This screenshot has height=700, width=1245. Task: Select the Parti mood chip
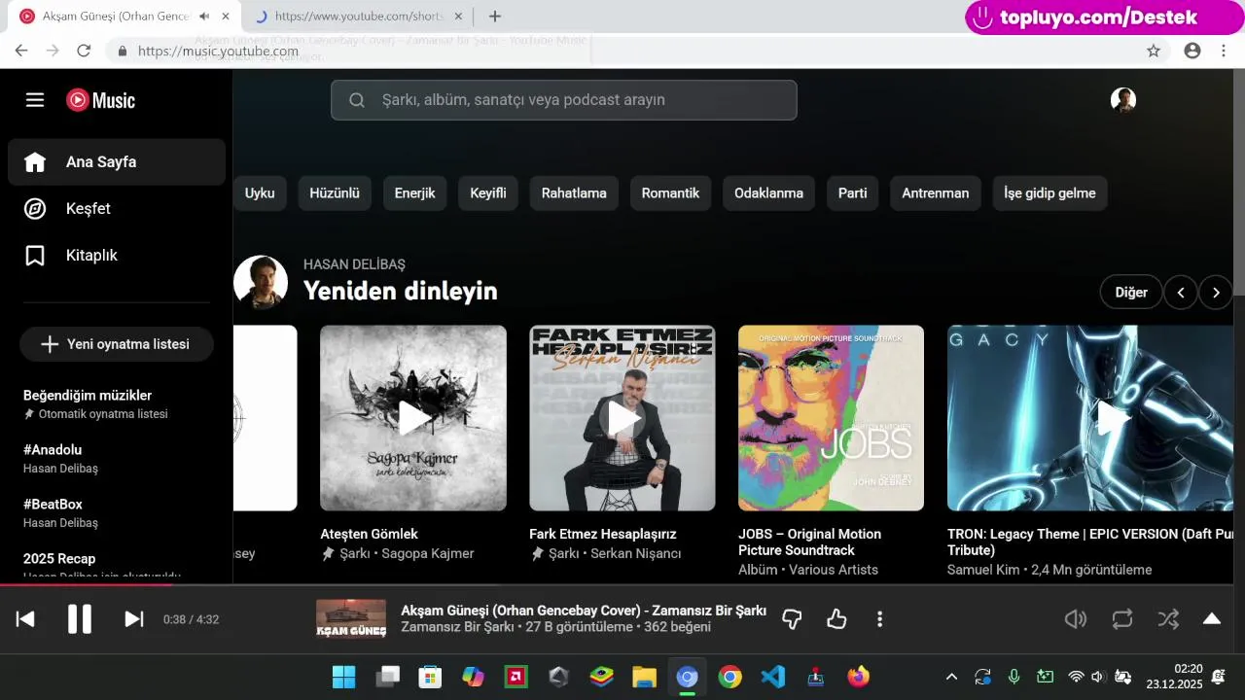tap(853, 193)
